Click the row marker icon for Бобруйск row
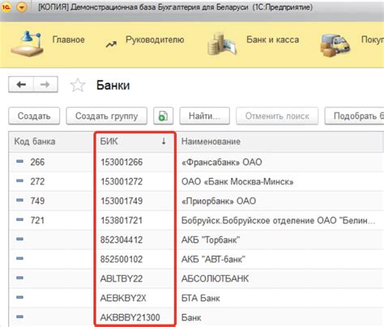Viewport: 384px width, 327px height. click(19, 219)
